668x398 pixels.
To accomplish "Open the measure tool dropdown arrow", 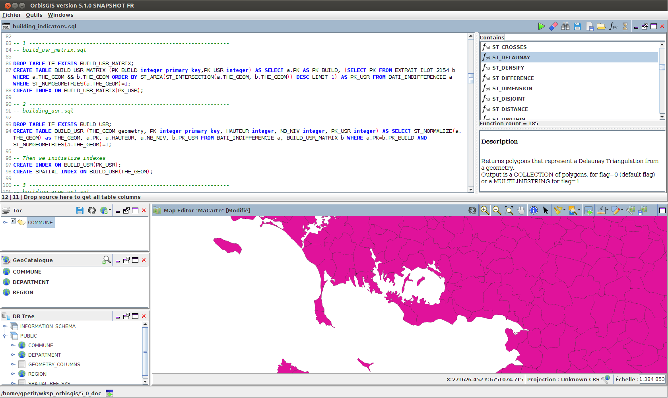I will 607,210.
